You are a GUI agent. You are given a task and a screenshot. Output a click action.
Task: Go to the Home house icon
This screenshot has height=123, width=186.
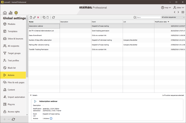[x=5, y=13]
